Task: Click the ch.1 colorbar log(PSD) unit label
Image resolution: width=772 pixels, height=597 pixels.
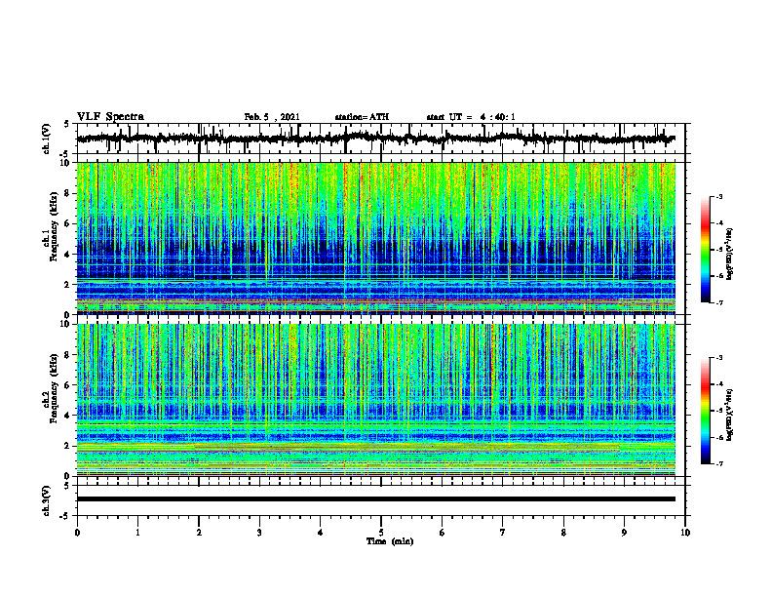Action: (x=730, y=254)
